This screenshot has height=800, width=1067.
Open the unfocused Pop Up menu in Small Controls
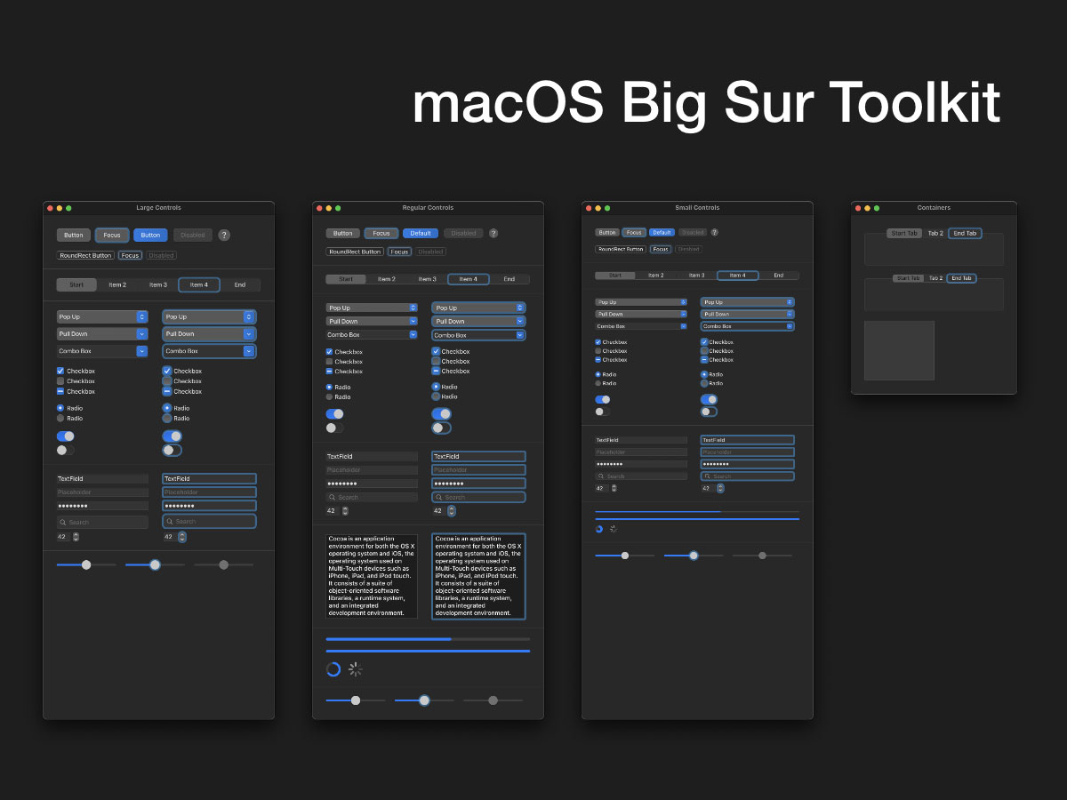tap(641, 302)
